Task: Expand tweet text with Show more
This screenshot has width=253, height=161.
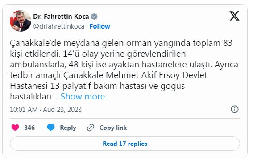Action: 83,96
